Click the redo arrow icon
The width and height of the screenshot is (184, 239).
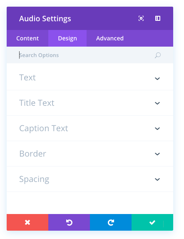tap(111, 222)
